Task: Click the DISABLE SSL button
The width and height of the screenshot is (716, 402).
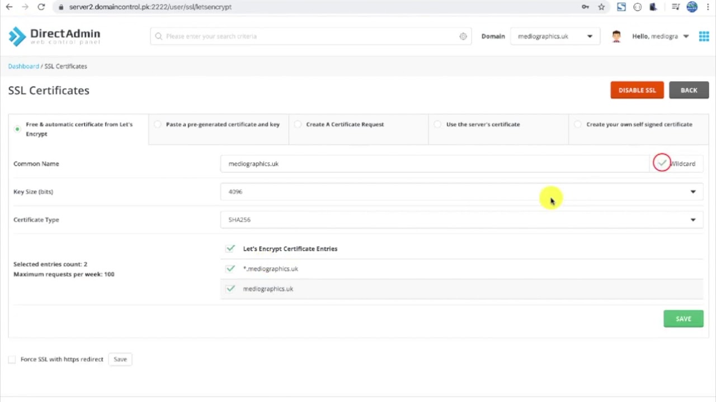Action: tap(637, 90)
